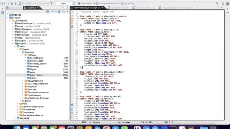Open the Проекты panel view menu dots

67,11
